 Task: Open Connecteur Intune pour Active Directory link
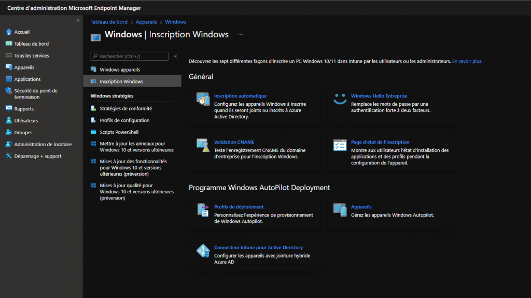258,248
